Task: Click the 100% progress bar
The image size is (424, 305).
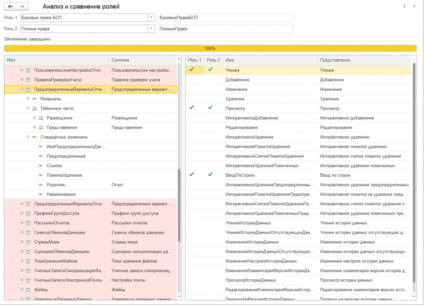Action: click(210, 48)
